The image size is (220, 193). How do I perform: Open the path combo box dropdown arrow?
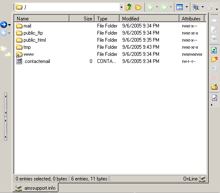click(121, 7)
